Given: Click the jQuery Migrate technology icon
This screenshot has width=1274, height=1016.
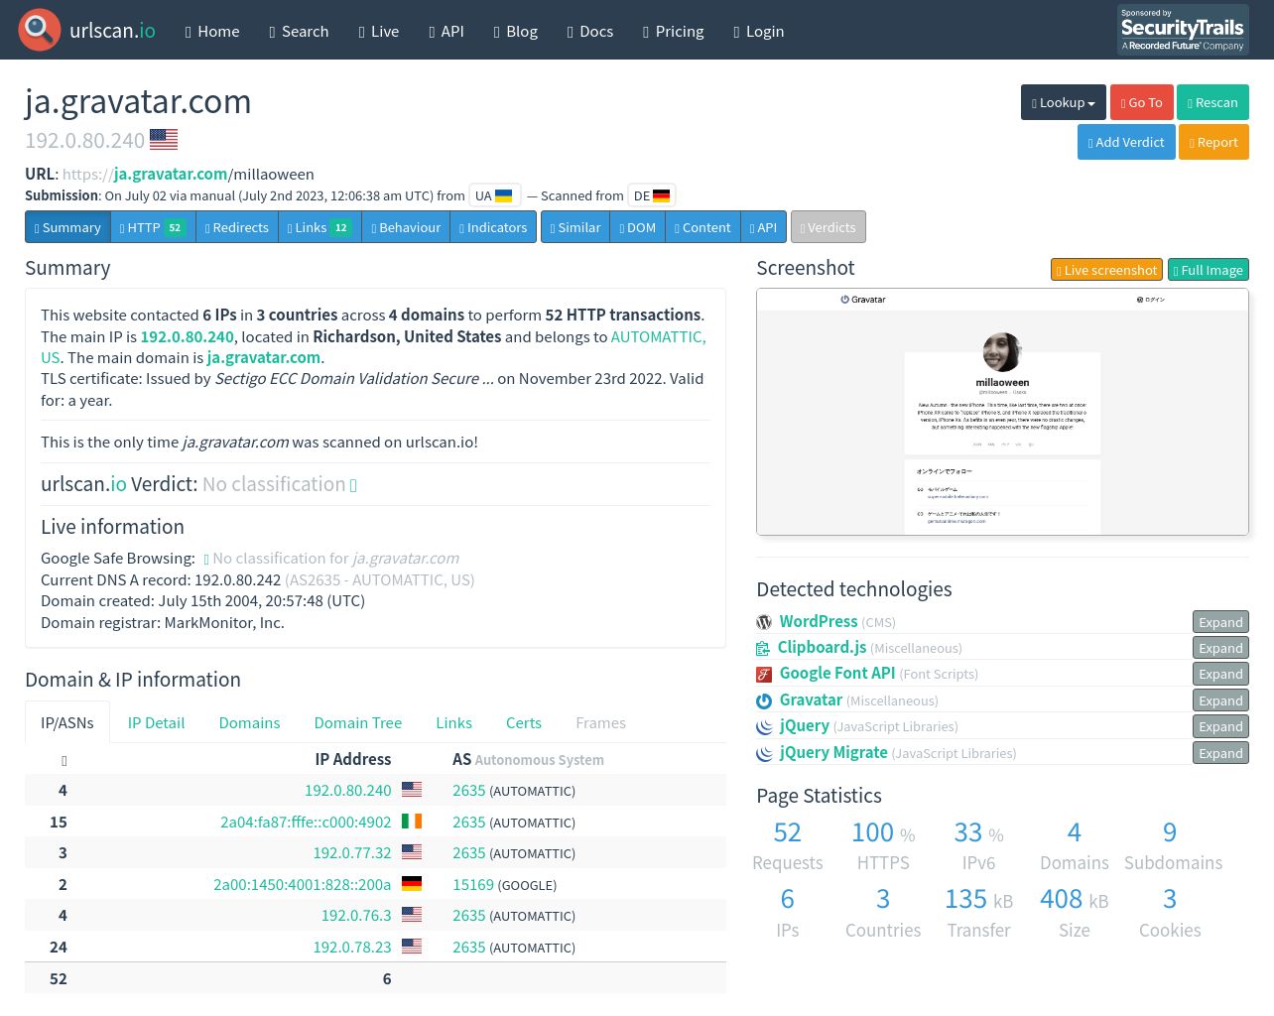Looking at the screenshot, I should pos(764,753).
